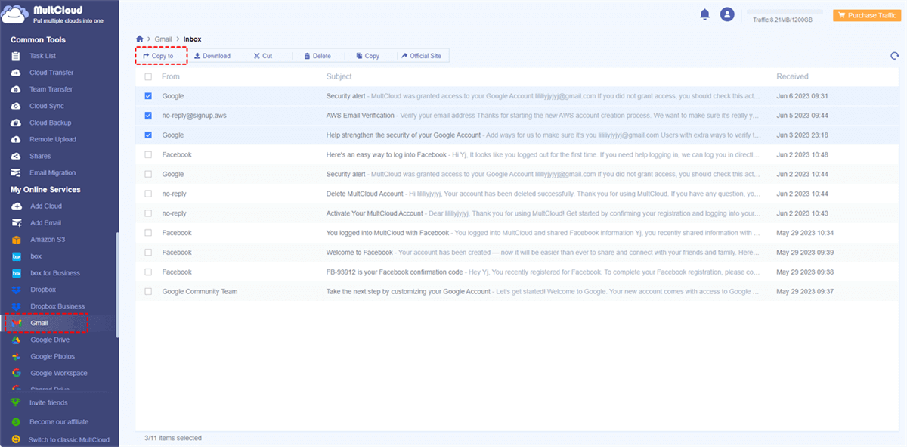Open Task List in sidebar
Screen dimensions: 907x447
point(42,56)
